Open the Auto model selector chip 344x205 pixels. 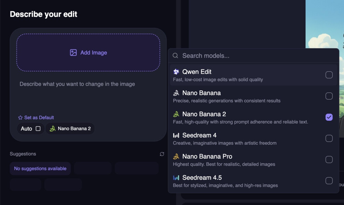coord(31,128)
